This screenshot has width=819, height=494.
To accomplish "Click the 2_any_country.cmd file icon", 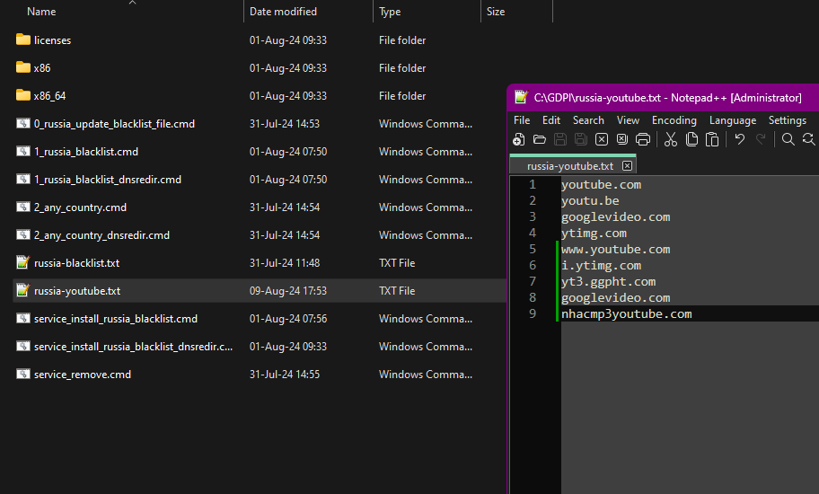I will coord(23,207).
